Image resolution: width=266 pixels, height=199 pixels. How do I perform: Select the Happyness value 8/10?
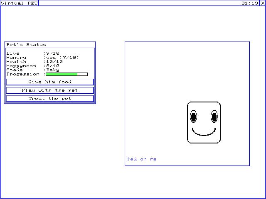(53, 66)
